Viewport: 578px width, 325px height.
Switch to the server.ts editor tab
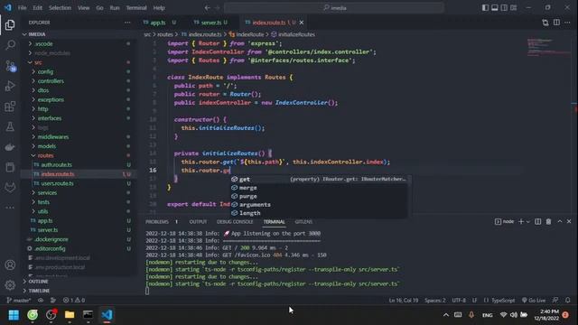coord(210,23)
